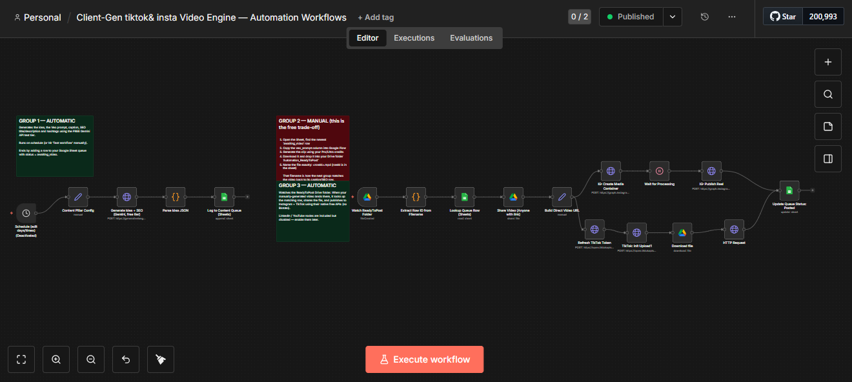852x382 pixels.
Task: Select the GROUP 2 MANUAL sticky note
Action: [x=313, y=148]
